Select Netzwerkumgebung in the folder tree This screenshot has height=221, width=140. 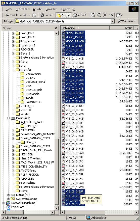click(23, 203)
